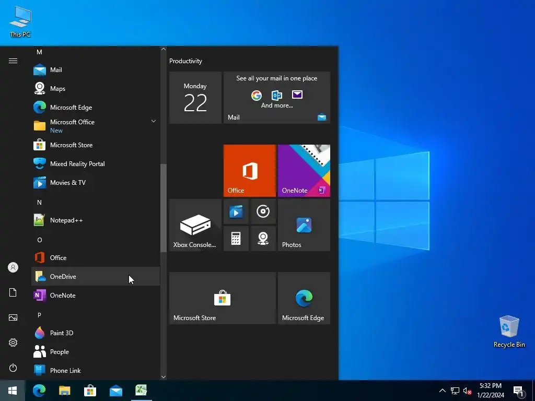This screenshot has height=401, width=535.
Task: Open the orange Office tile
Action: coord(249,171)
